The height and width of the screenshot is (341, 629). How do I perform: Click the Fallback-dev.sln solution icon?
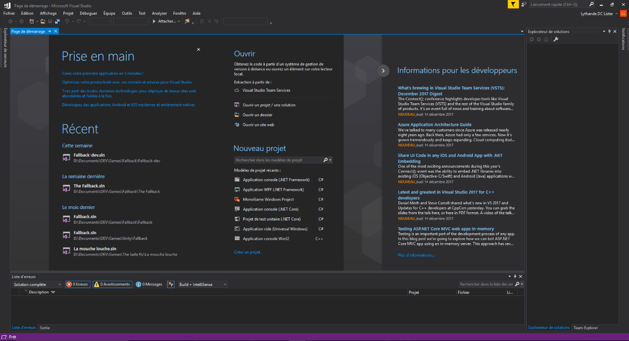[x=67, y=157]
